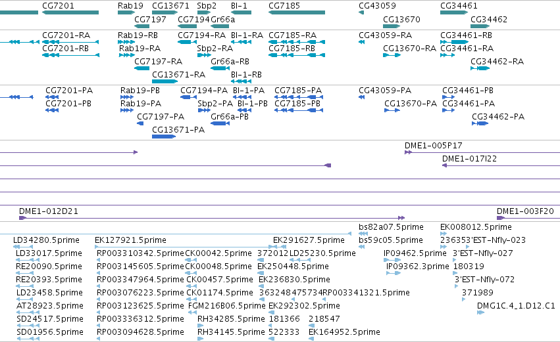Open the BI-1-RB transcript label
Viewport: 560px width, 342px height.
tap(246, 75)
